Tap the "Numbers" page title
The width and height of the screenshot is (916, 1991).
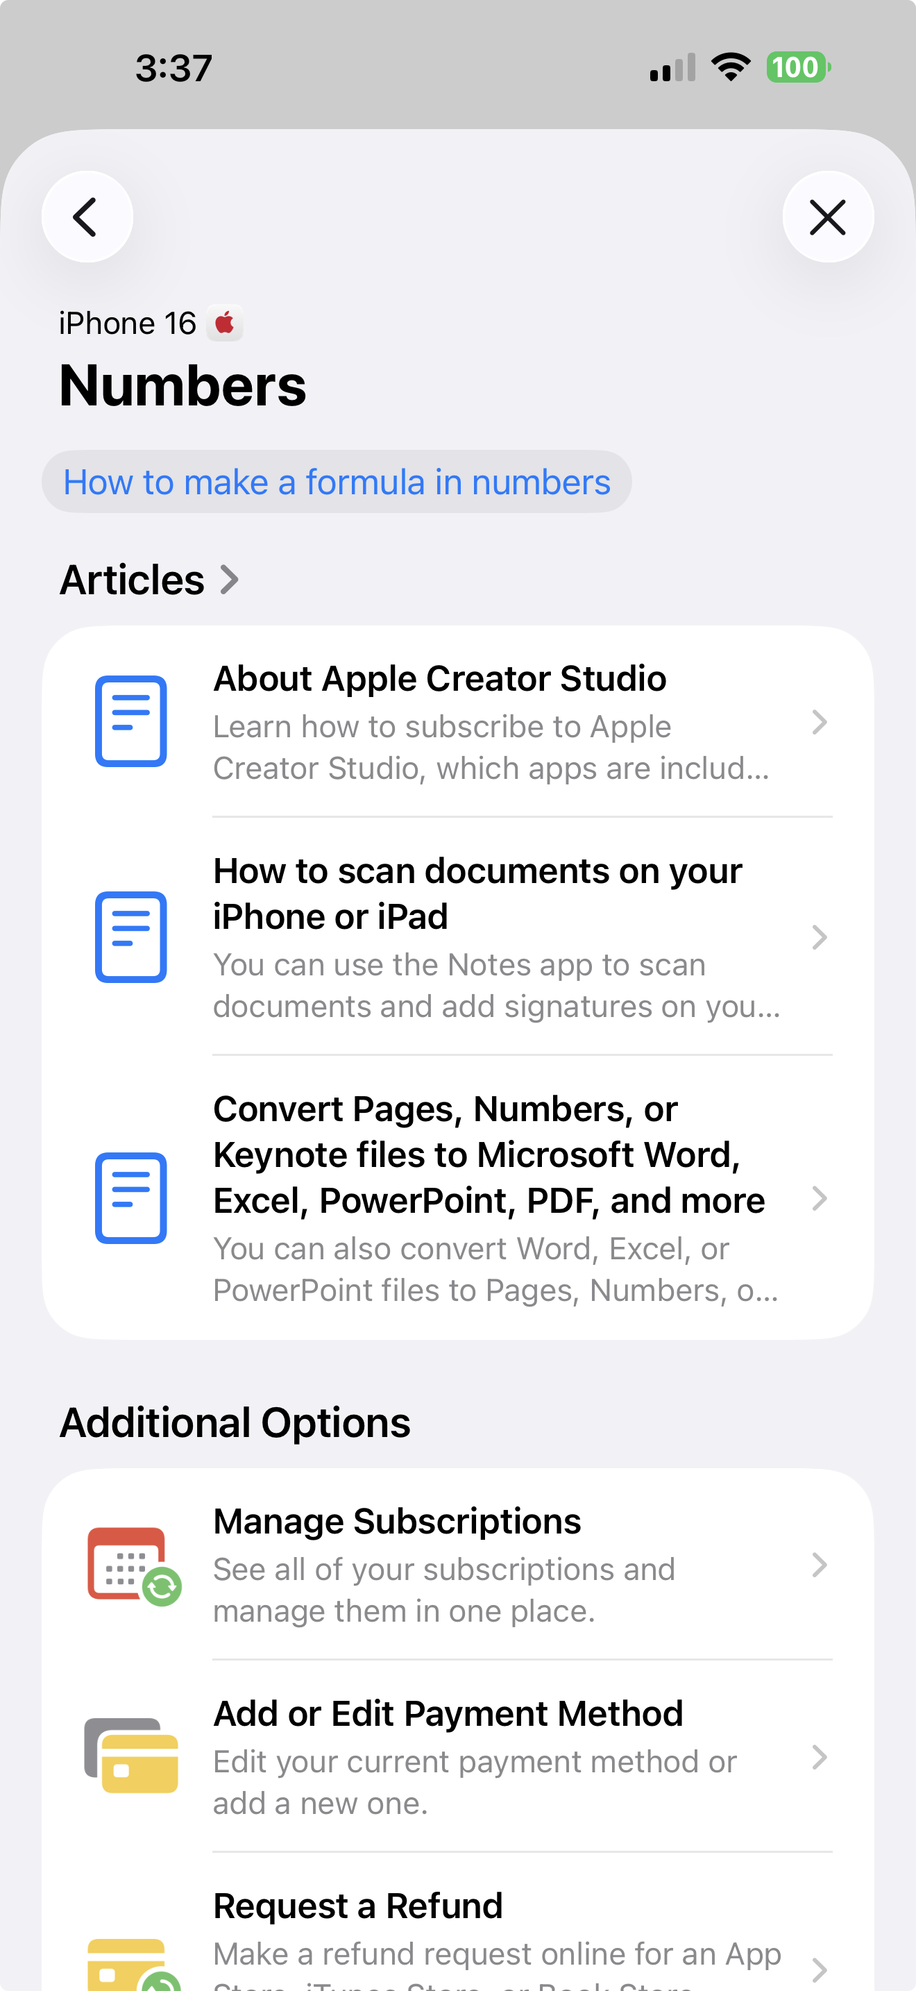(x=183, y=385)
